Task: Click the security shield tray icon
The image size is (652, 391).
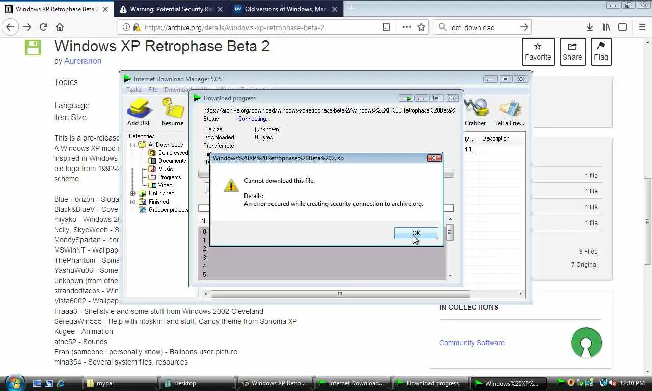Action: 571,383
